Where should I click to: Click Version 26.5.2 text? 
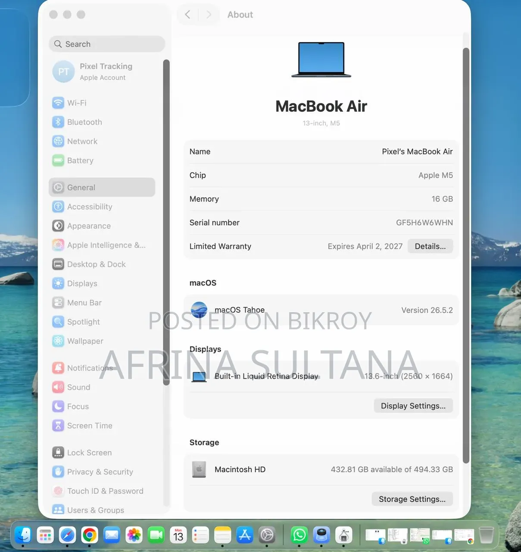tap(427, 310)
